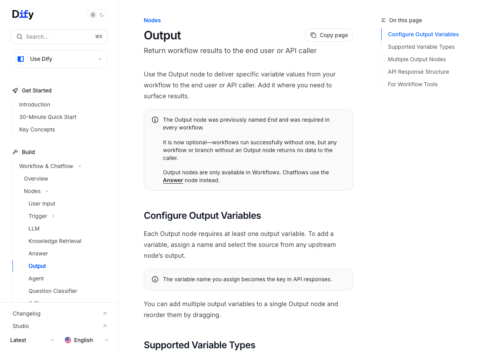Viewport: 500px width, 351px height.
Task: Jump to API Response Structure section
Action: (418, 72)
